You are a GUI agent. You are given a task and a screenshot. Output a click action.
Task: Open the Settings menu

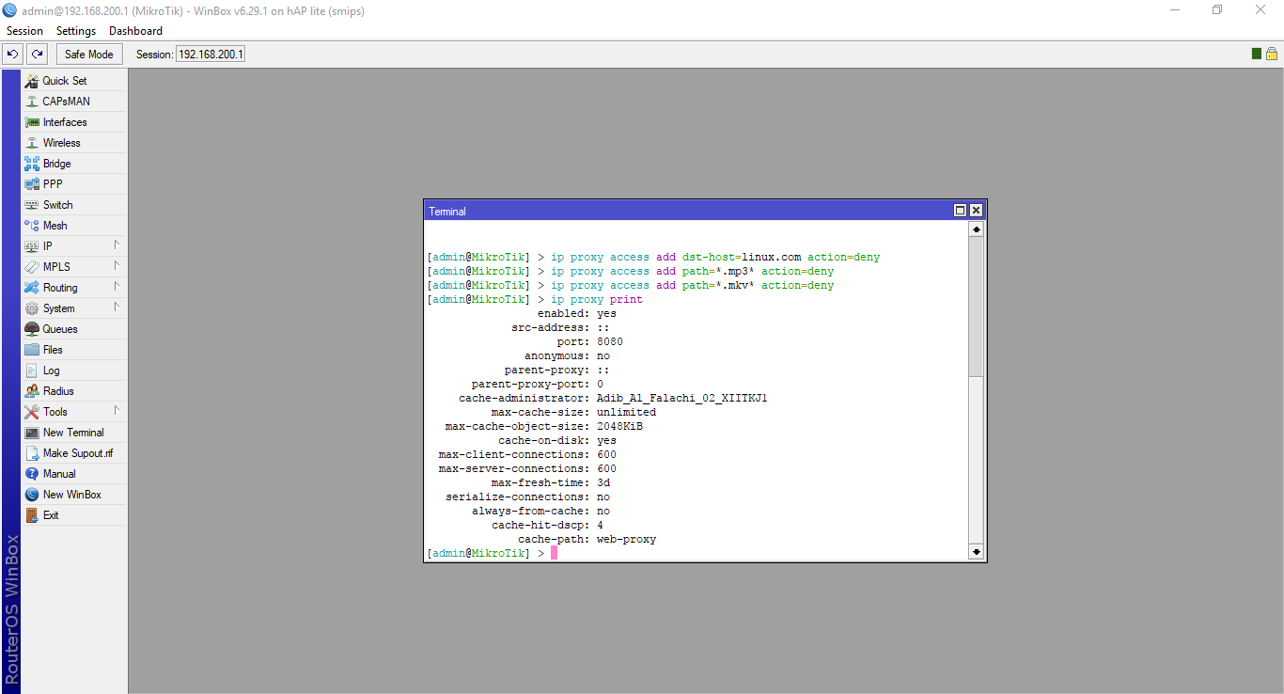76,31
